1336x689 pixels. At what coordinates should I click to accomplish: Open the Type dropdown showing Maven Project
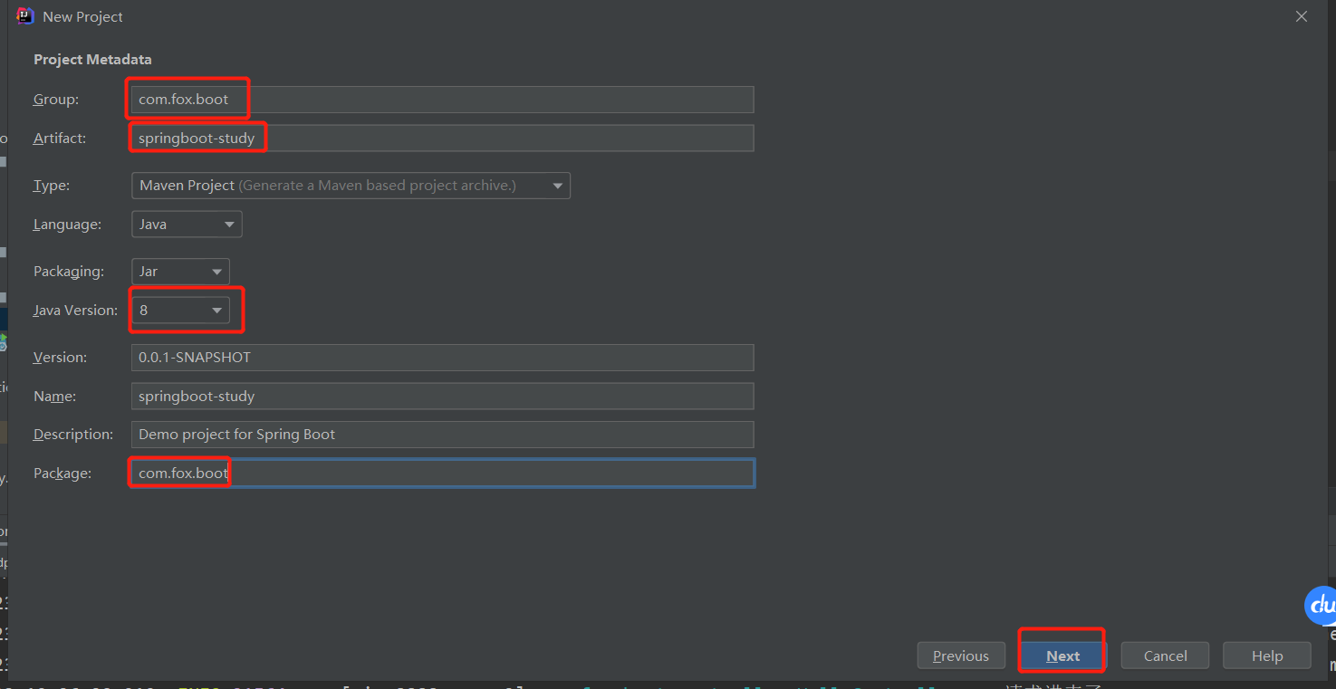tap(351, 186)
